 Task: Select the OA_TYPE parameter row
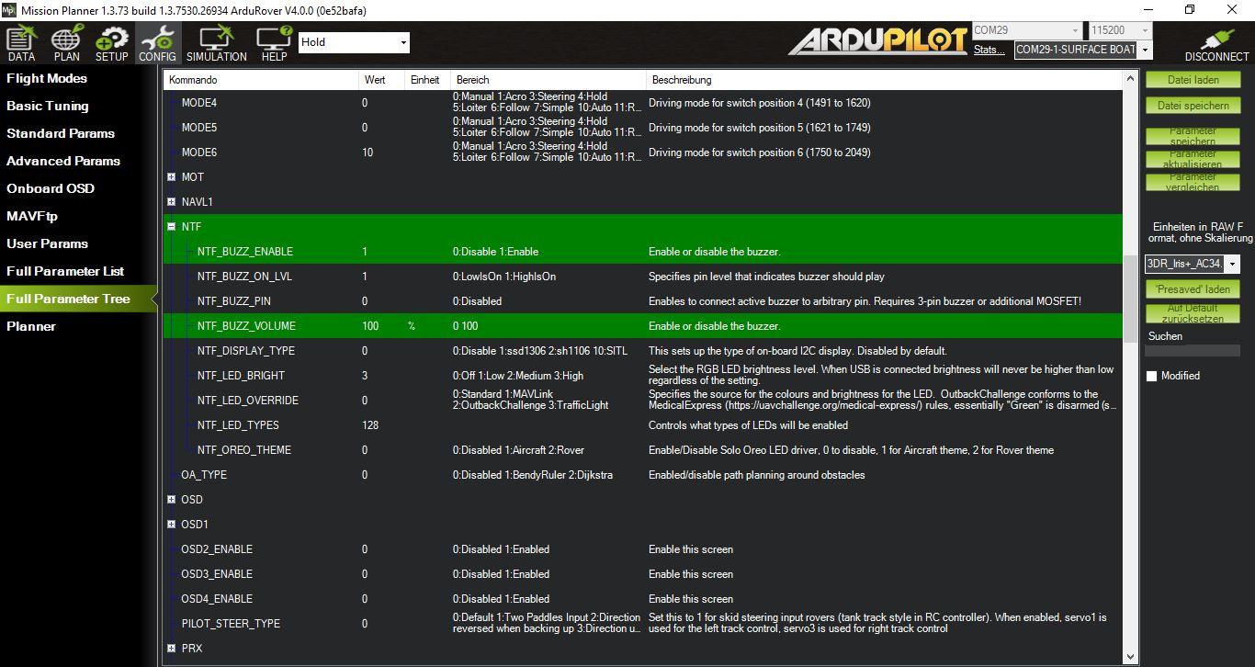point(643,475)
